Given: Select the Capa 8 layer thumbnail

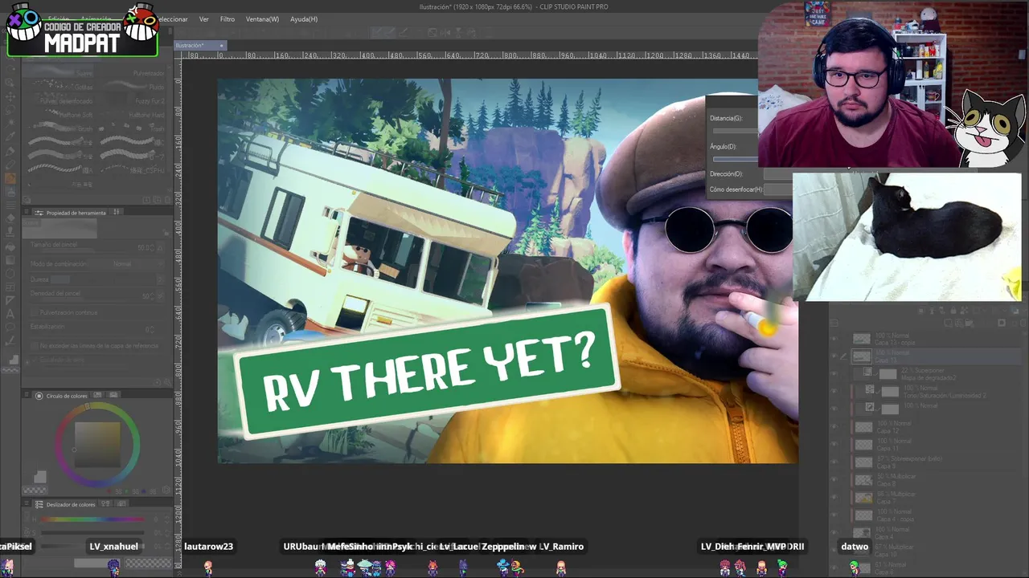Looking at the screenshot, I should pos(863,479).
